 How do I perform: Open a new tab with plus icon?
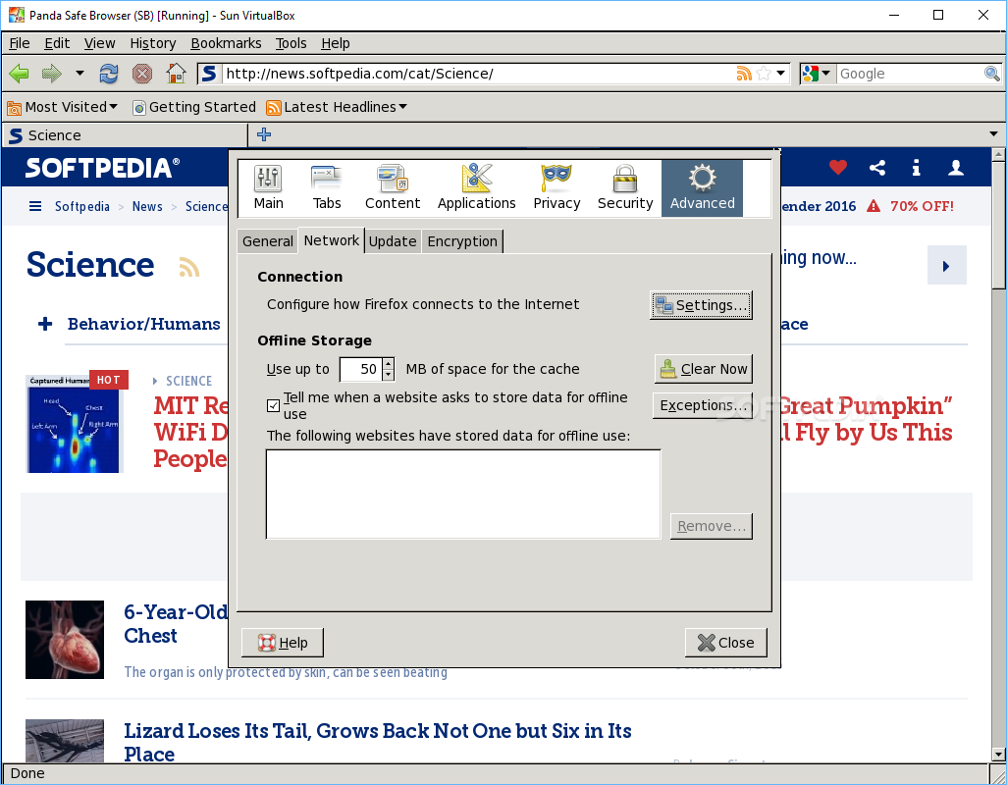(x=264, y=134)
